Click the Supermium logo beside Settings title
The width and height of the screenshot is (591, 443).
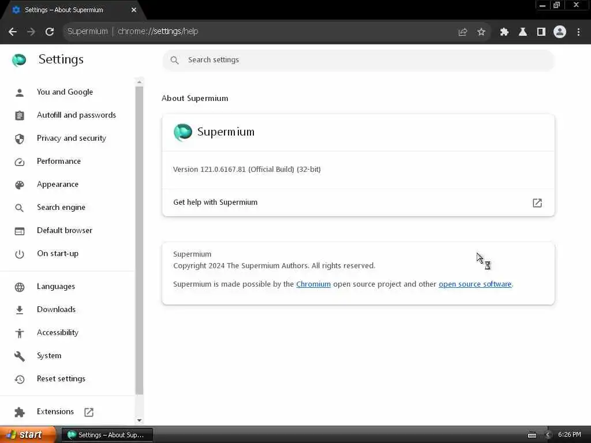pos(19,60)
